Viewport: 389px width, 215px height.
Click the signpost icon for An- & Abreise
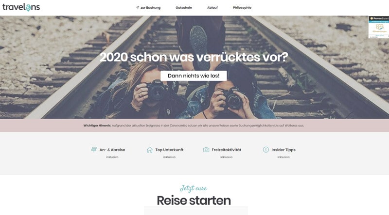click(94, 150)
